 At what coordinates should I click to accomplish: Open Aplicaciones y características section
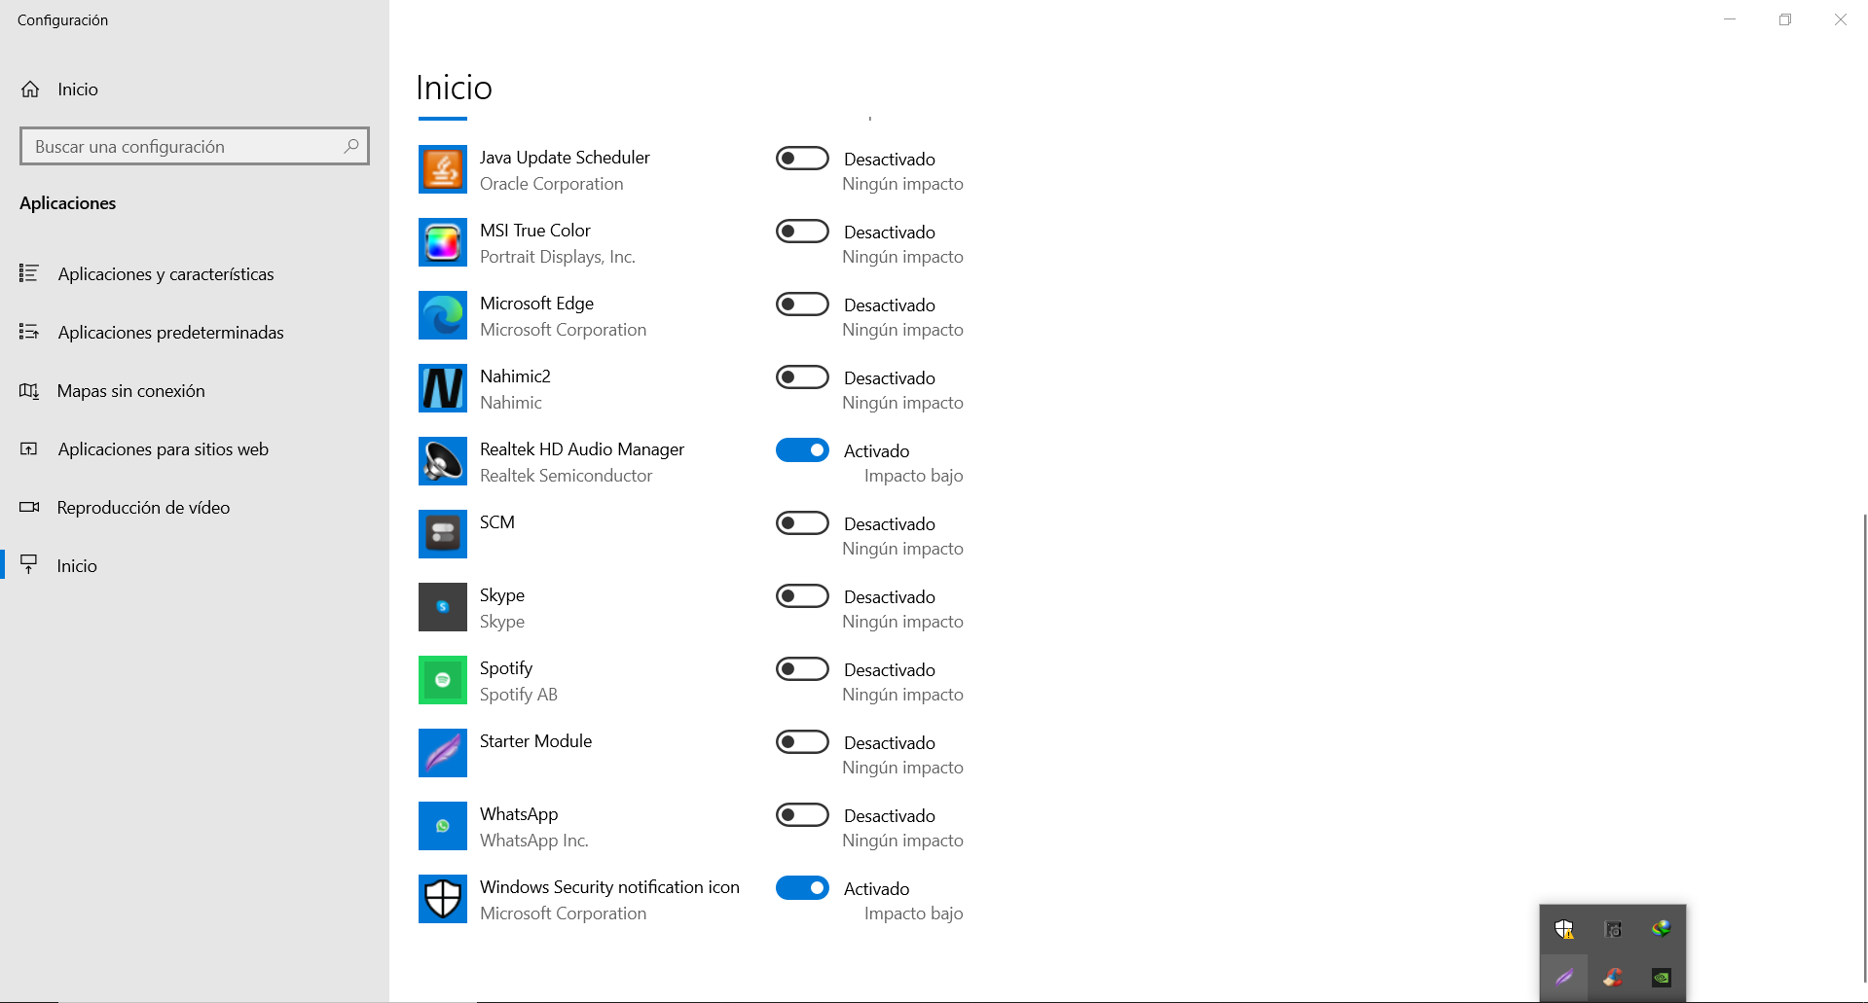click(x=195, y=274)
